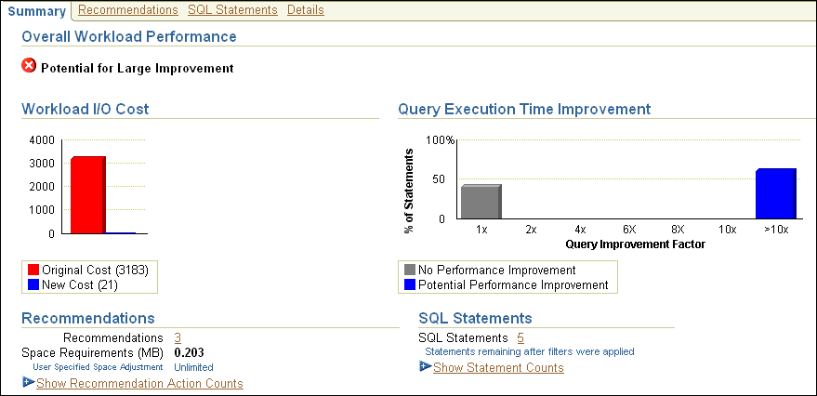Click the gray No Performance Improvement swatch
This screenshot has height=396, width=817.
click(409, 270)
